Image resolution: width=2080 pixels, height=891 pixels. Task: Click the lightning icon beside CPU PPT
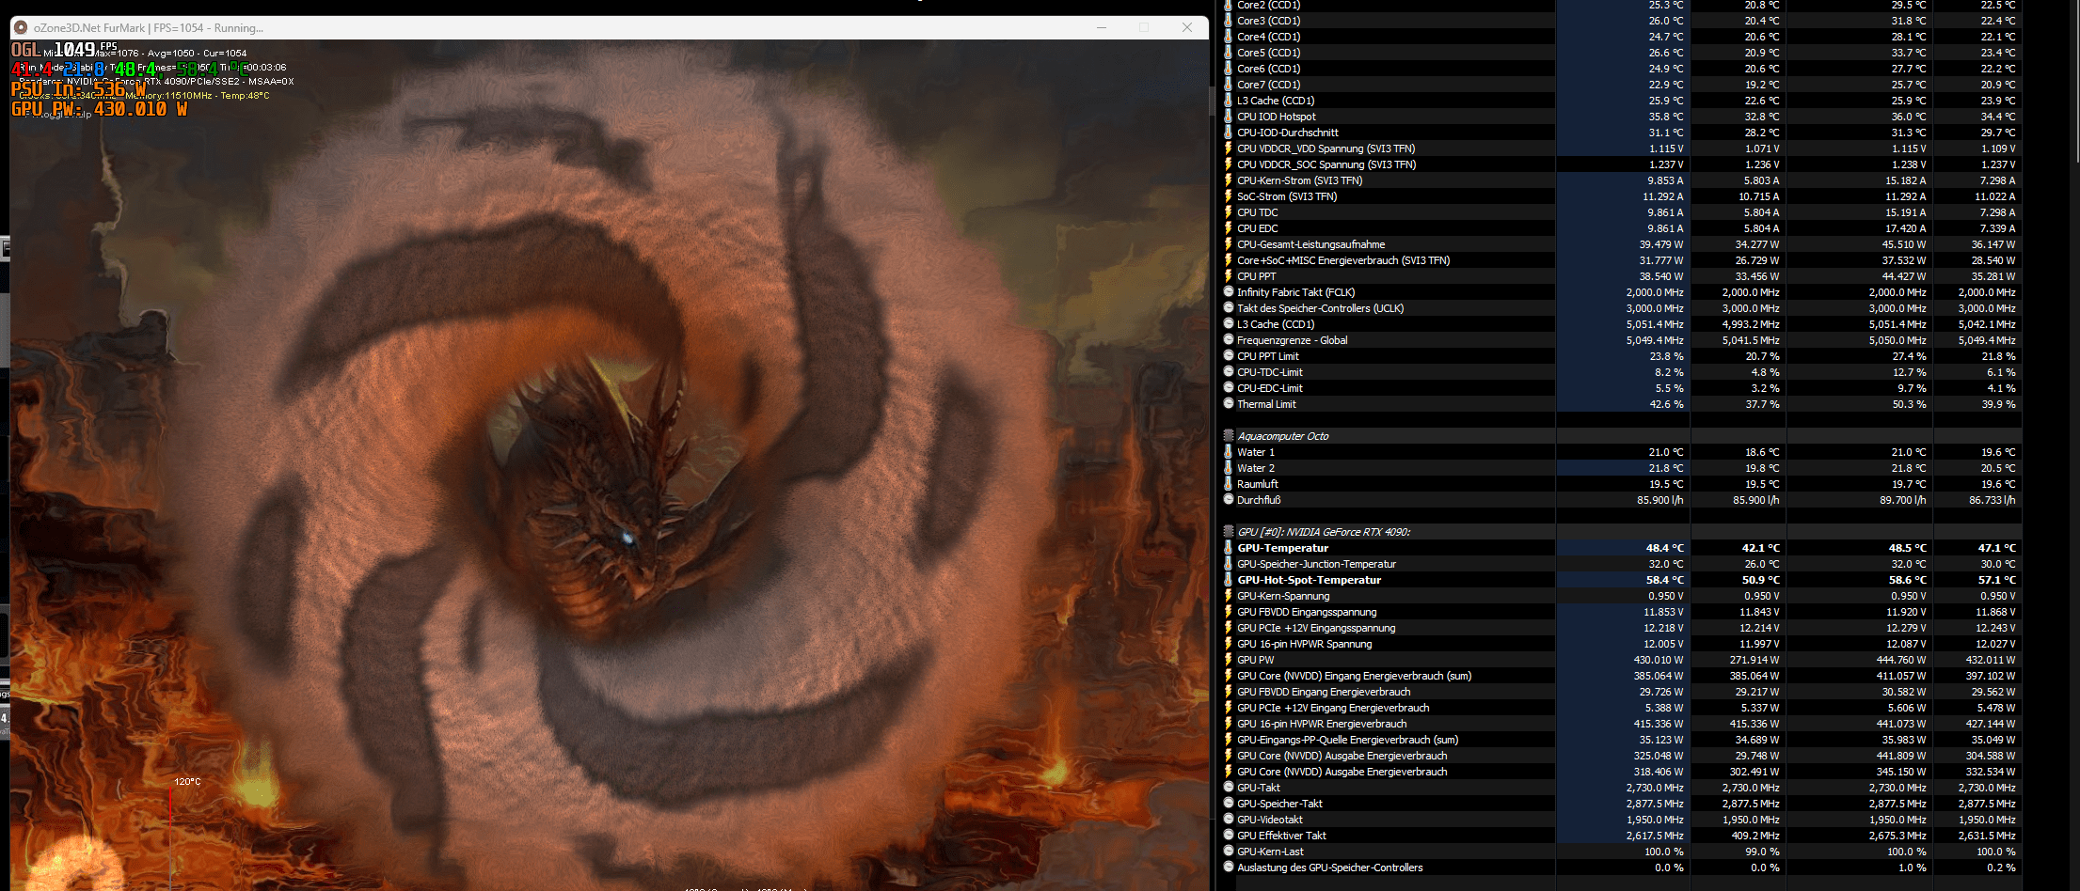(x=1228, y=276)
